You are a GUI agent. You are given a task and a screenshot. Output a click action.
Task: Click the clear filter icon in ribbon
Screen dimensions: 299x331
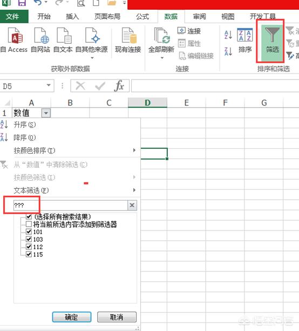coord(290,31)
